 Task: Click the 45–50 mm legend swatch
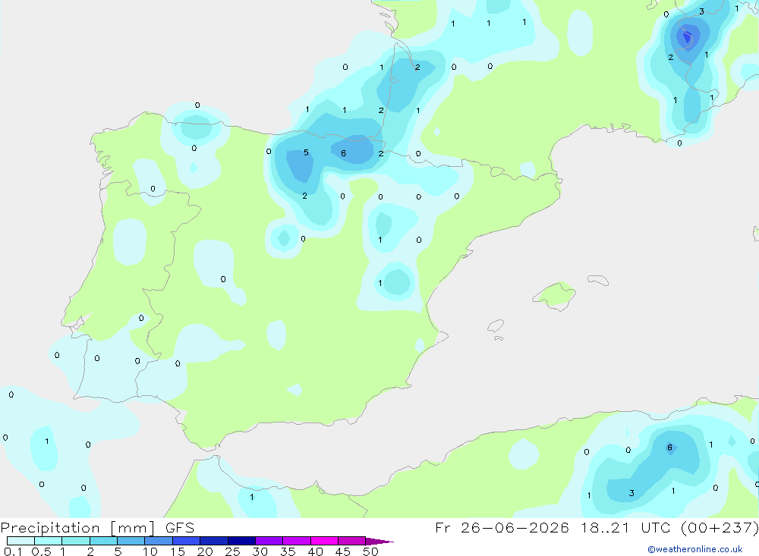351,541
